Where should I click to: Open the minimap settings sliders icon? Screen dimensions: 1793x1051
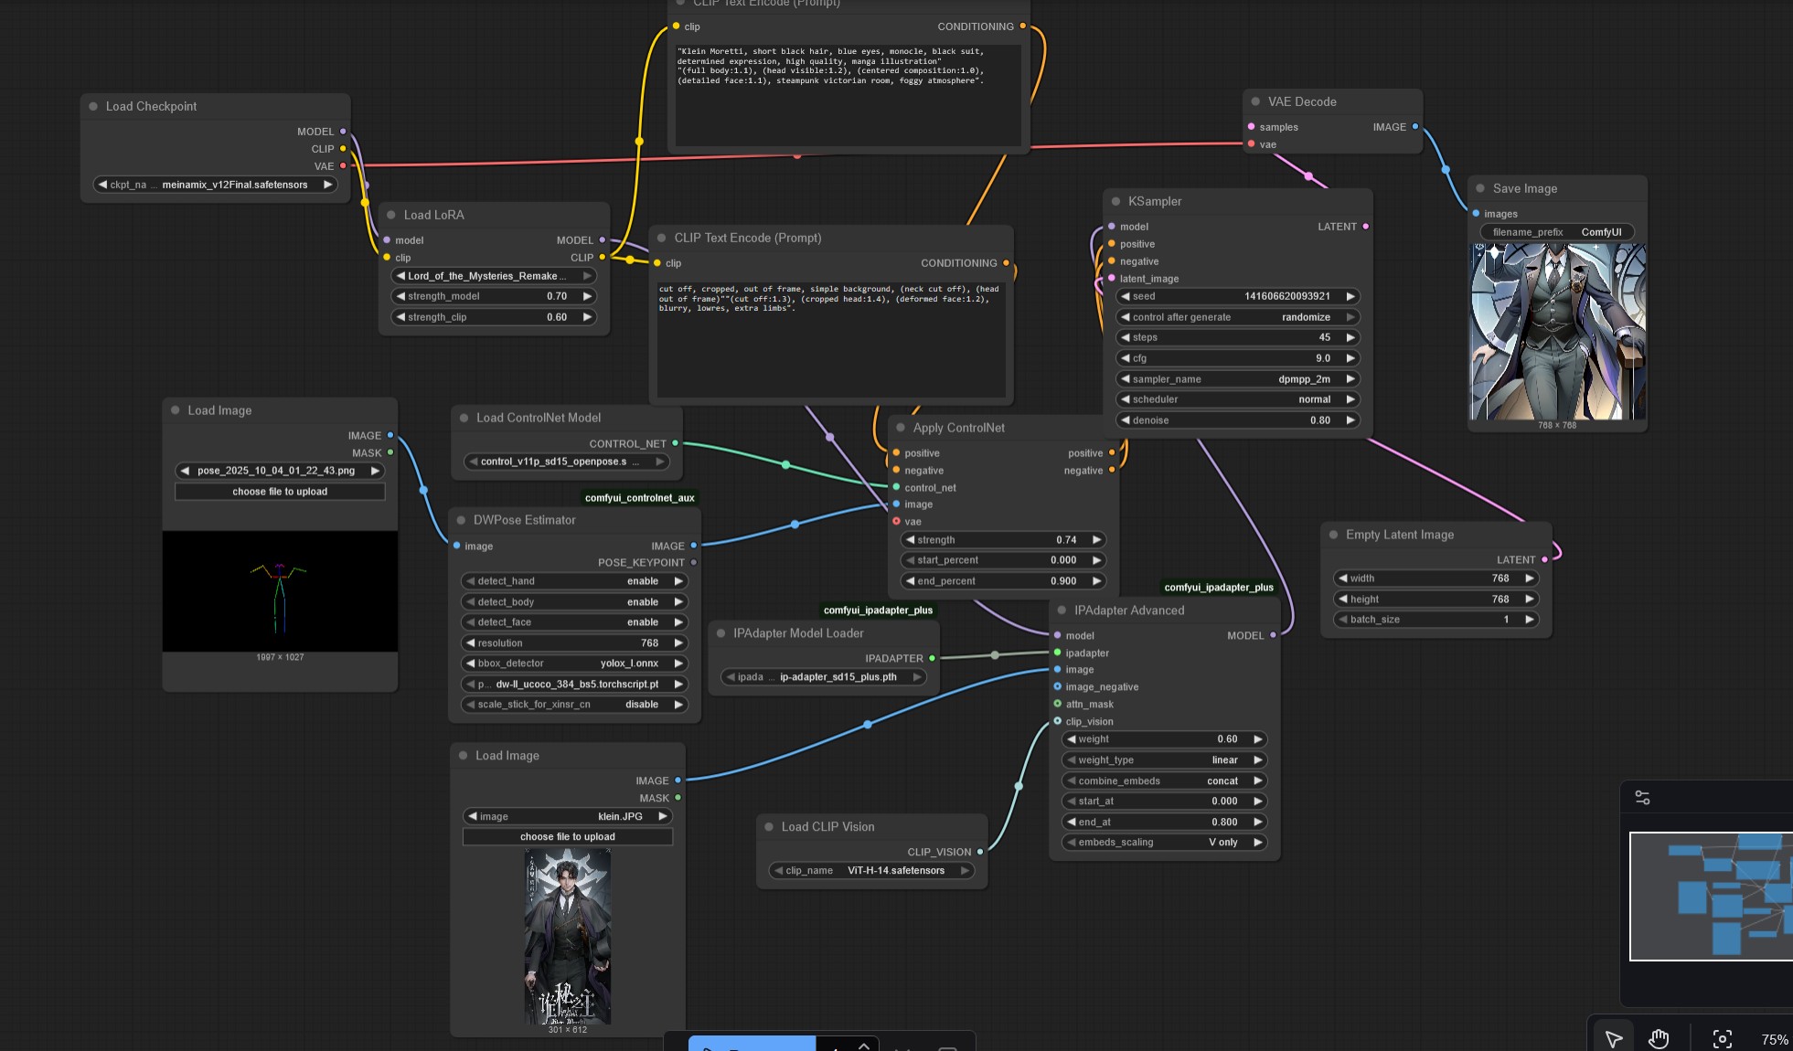click(x=1642, y=798)
